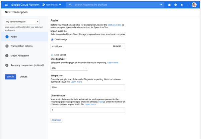Click the Encoding type label

58,59
